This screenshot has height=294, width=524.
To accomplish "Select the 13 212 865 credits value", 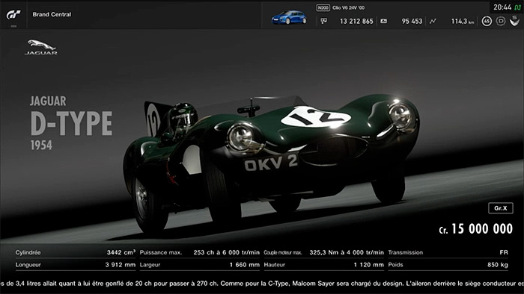I will point(356,22).
